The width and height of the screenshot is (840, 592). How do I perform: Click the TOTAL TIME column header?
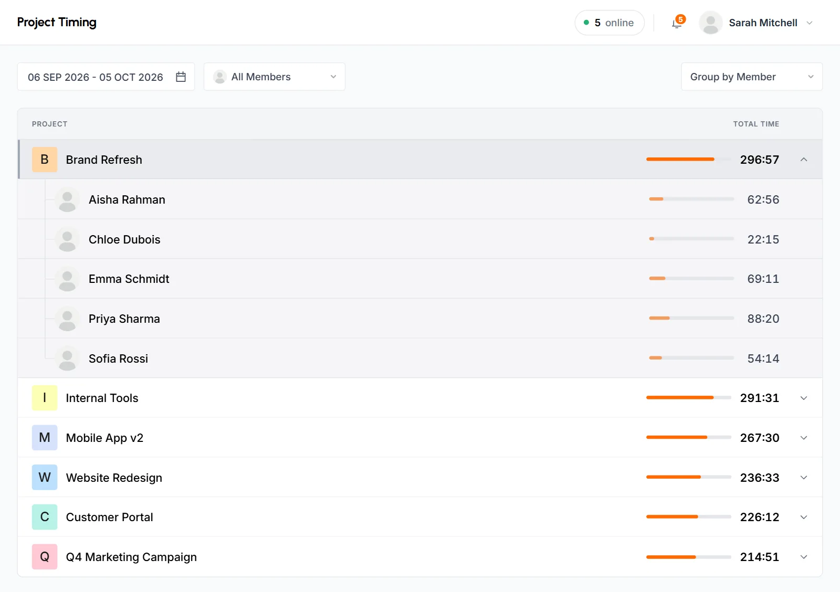tap(756, 124)
